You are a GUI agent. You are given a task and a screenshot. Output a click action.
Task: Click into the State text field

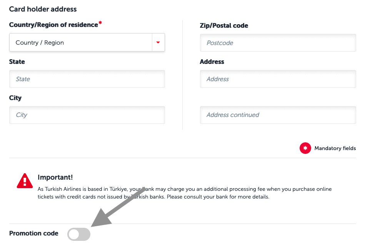coord(87,79)
